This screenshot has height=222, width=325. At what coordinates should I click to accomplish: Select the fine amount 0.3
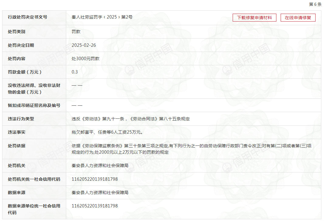[x=75, y=72]
